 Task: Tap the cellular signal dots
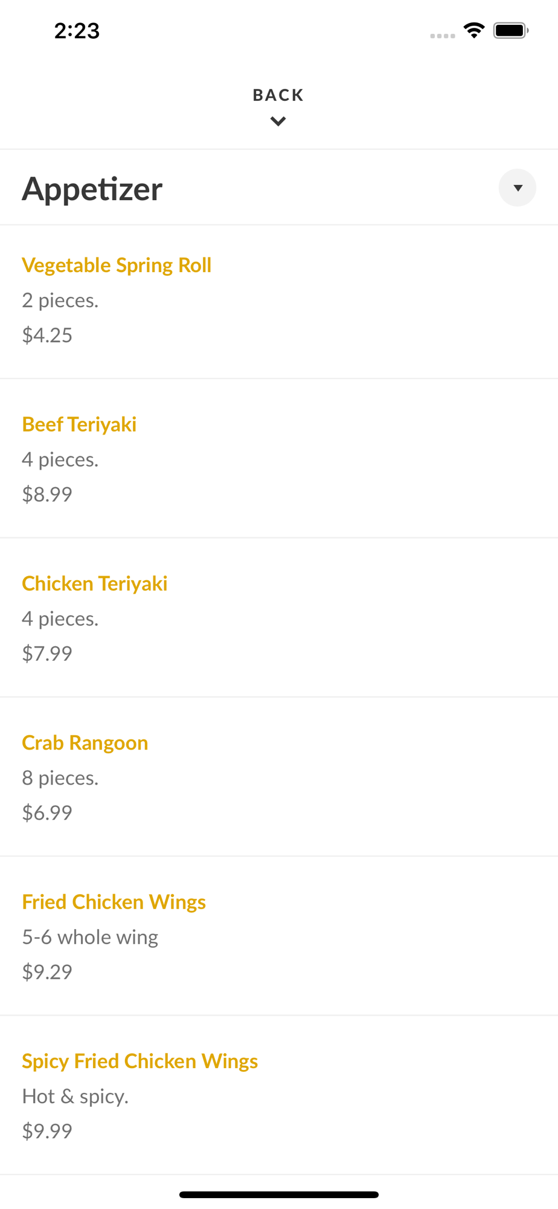pos(443,36)
